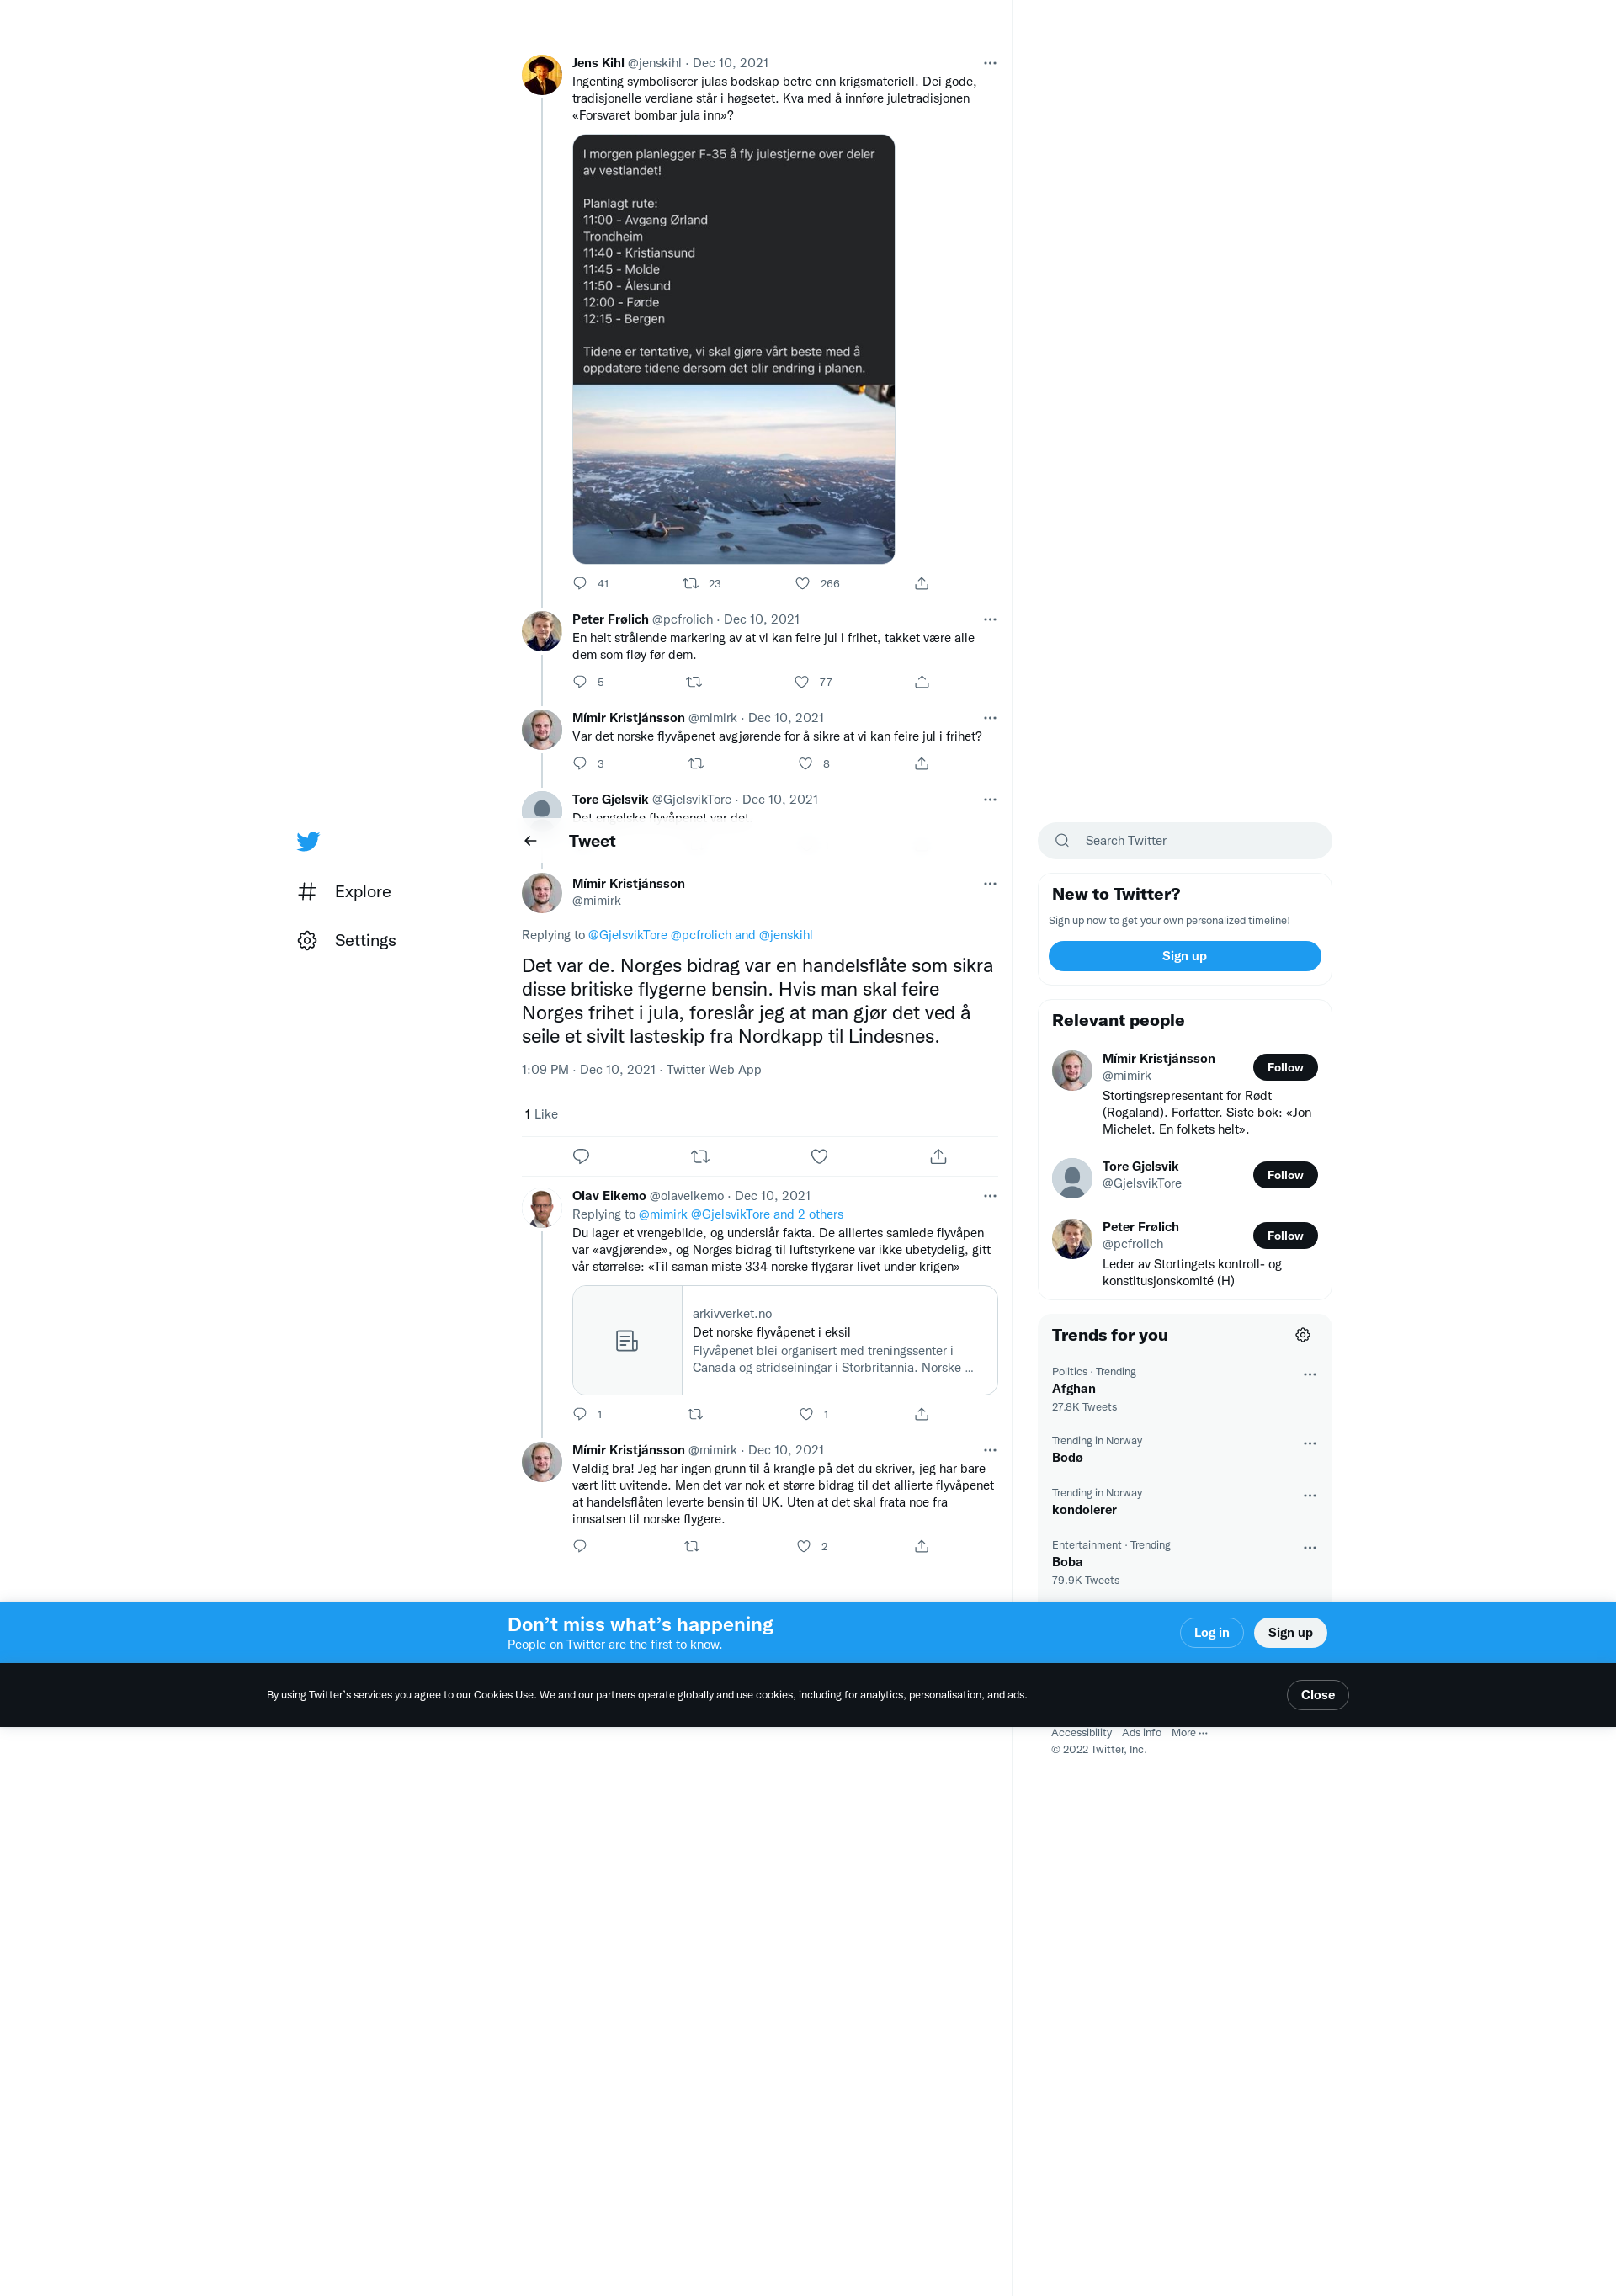This screenshot has height=2296, width=1616.
Task: Like the main tweet
Action: 819,1156
